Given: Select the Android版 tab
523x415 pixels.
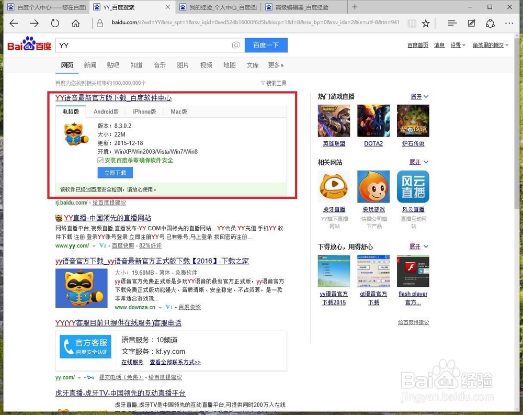Looking at the screenshot, I should point(106,111).
